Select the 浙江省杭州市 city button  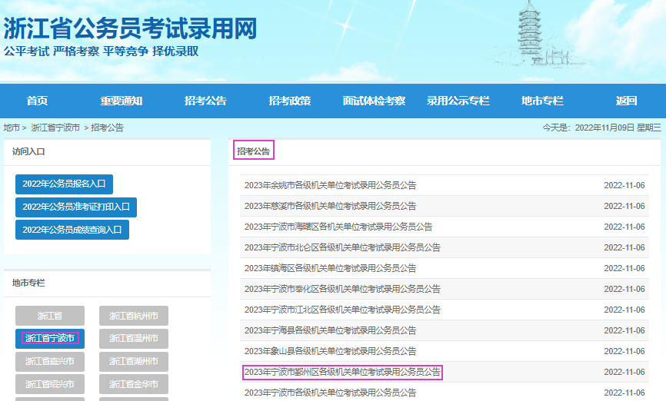click(134, 316)
